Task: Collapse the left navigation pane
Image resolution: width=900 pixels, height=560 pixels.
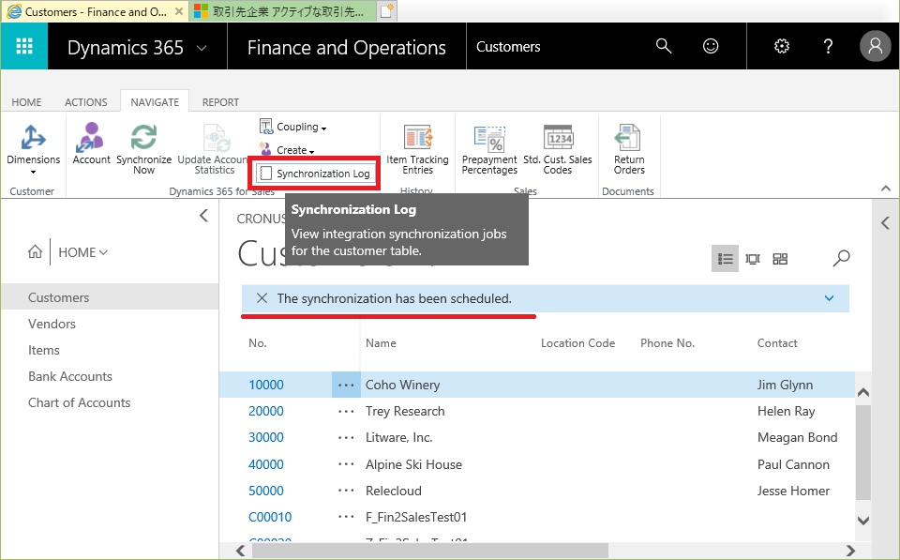Action: (203, 216)
